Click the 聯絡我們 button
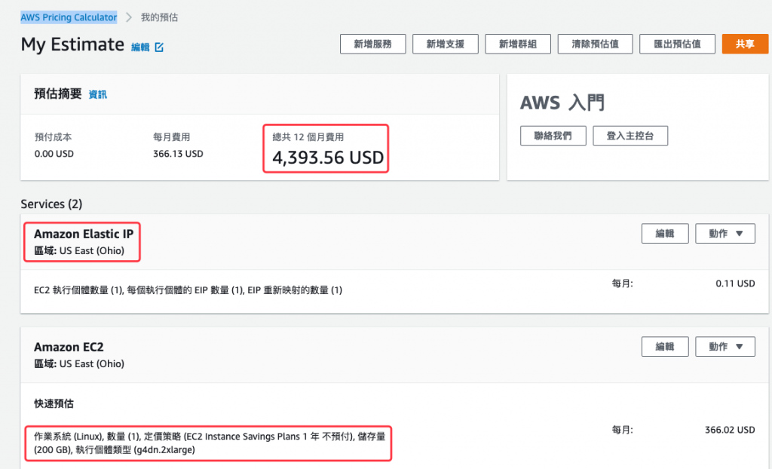 [x=553, y=136]
